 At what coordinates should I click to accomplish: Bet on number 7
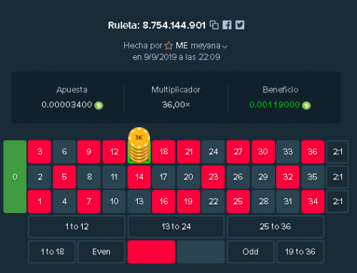(89, 202)
